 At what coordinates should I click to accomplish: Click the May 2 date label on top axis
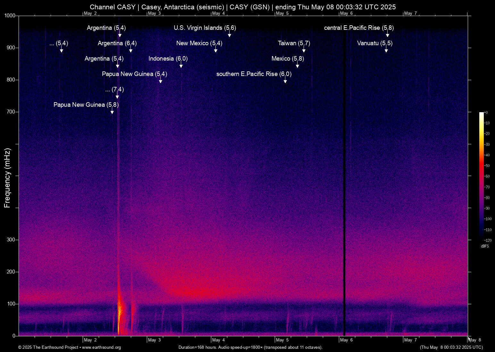pos(90,13)
